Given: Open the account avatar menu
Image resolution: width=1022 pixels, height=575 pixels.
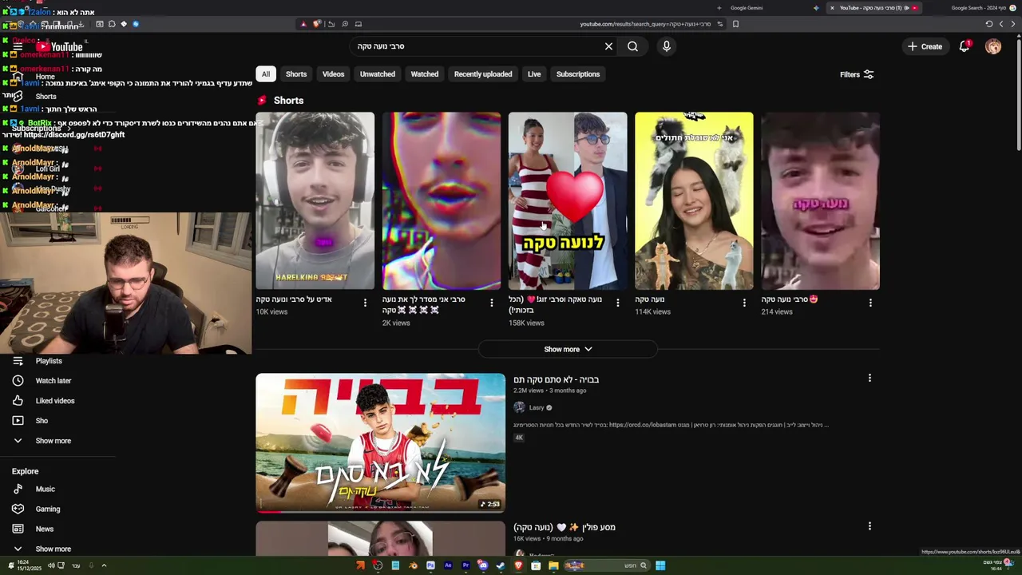Looking at the screenshot, I should tap(993, 46).
